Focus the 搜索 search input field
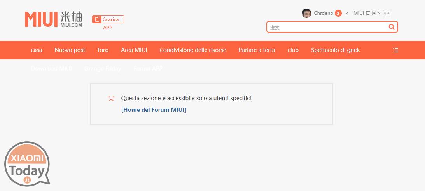This screenshot has height=191, width=425. (327, 27)
